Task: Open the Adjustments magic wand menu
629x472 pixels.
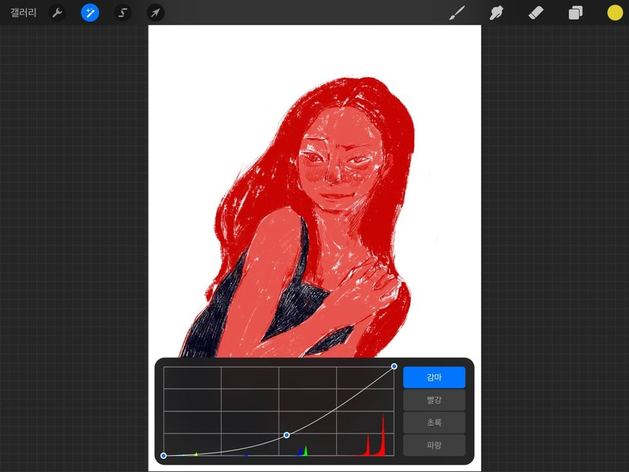Action: tap(90, 13)
